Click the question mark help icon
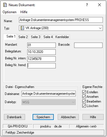The height and width of the screenshot is (137, 107). click(87, 5)
